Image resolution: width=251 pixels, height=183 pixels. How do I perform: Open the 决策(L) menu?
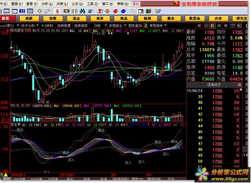[x=62, y=4]
